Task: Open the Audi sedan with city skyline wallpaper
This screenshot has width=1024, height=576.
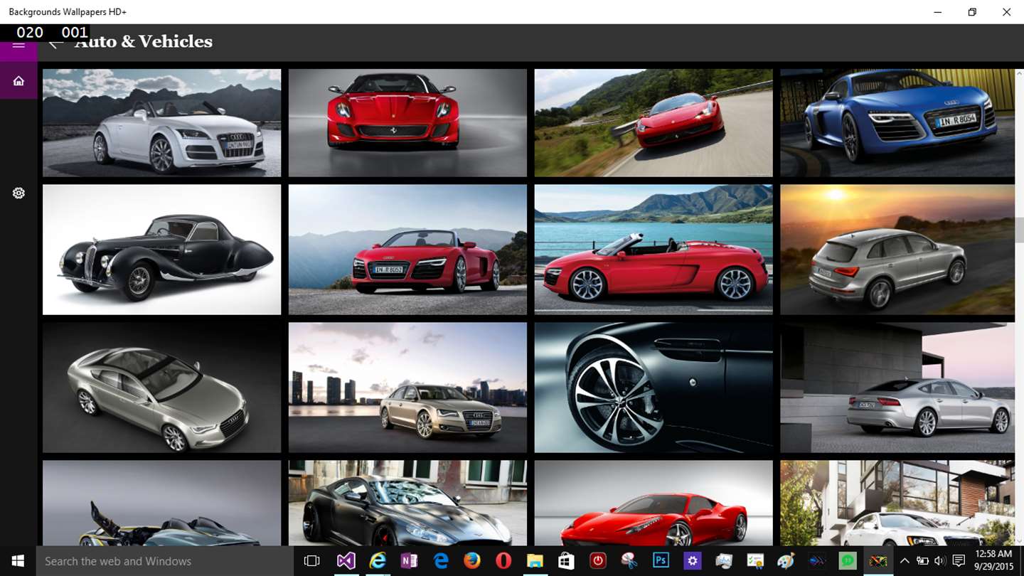Action: (x=407, y=388)
